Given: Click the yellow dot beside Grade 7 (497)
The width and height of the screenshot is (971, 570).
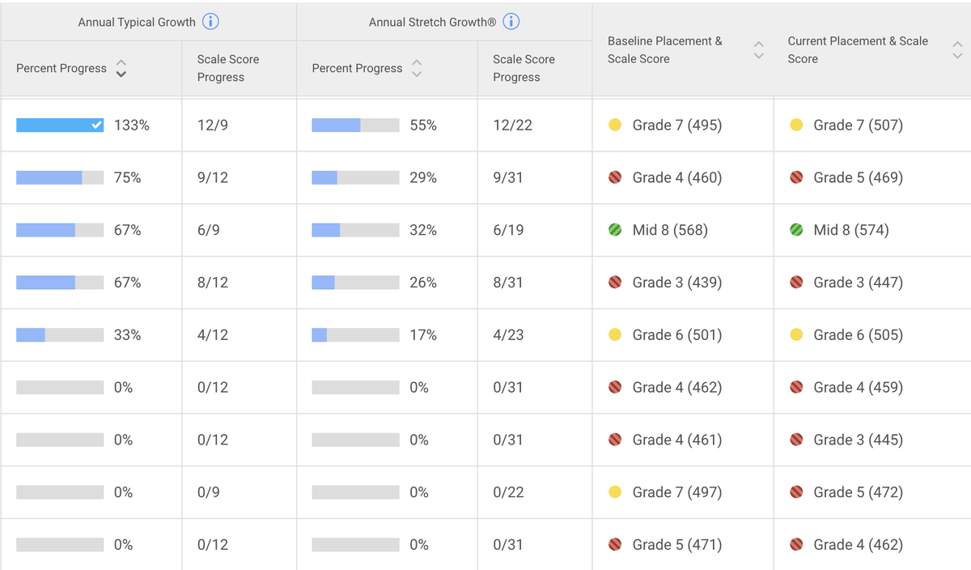Looking at the screenshot, I should coord(615,492).
